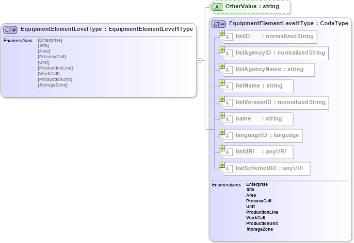Click the ellipsis below bold StorageZone
Viewport: 354px width, 243px height.
248,235
